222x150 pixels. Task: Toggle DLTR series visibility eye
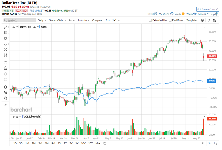[x=14, y=27]
